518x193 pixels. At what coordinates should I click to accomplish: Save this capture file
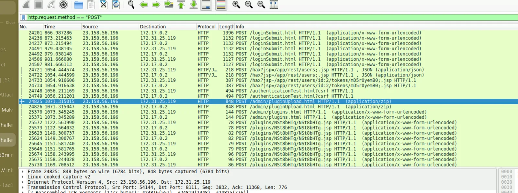[91, 5]
